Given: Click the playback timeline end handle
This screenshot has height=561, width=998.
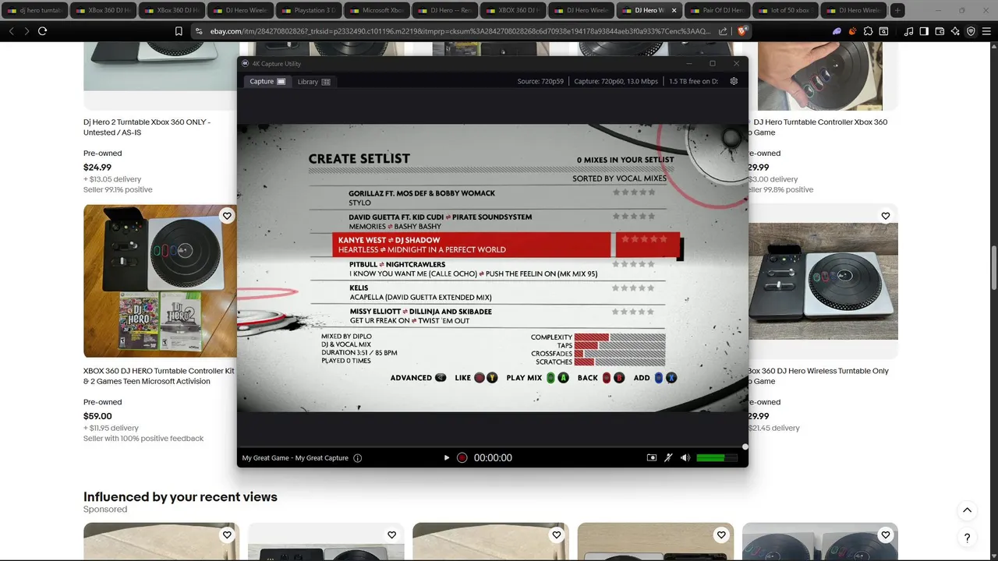Looking at the screenshot, I should click(x=745, y=446).
